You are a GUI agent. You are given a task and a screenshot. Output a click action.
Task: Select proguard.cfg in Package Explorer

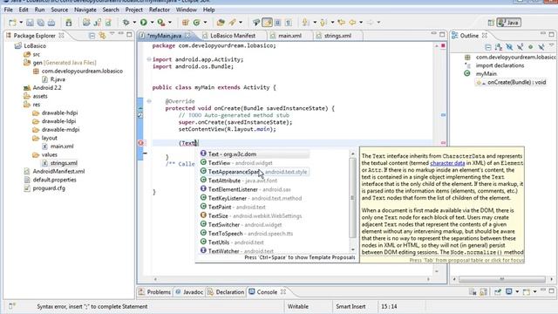49,188
